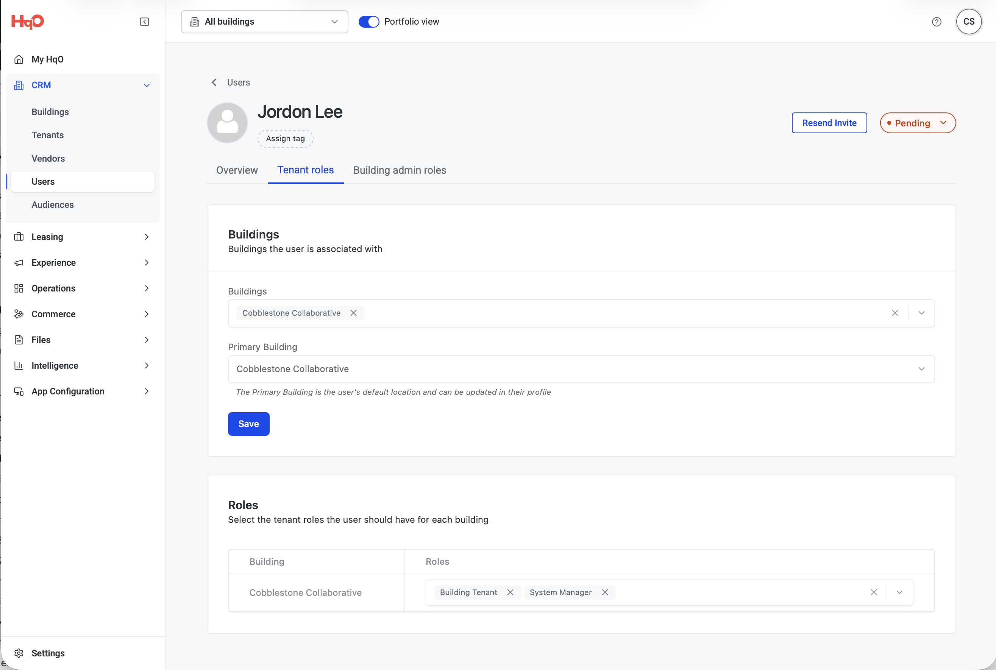
Task: Click the building icon in All buildings selector
Action: (195, 22)
